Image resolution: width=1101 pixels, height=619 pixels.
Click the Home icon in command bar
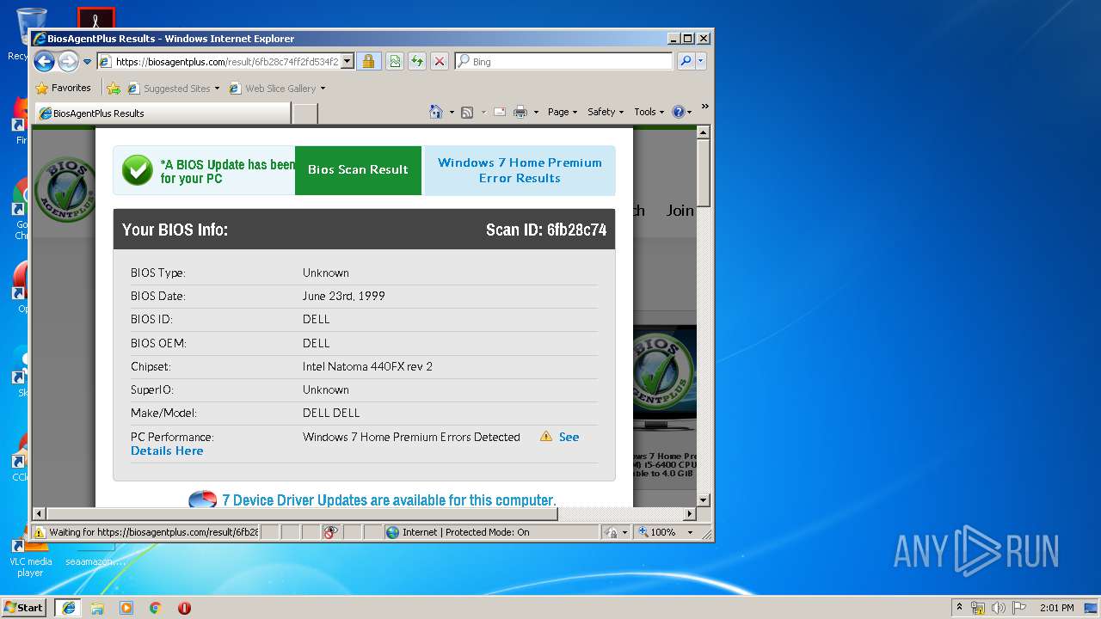(436, 112)
